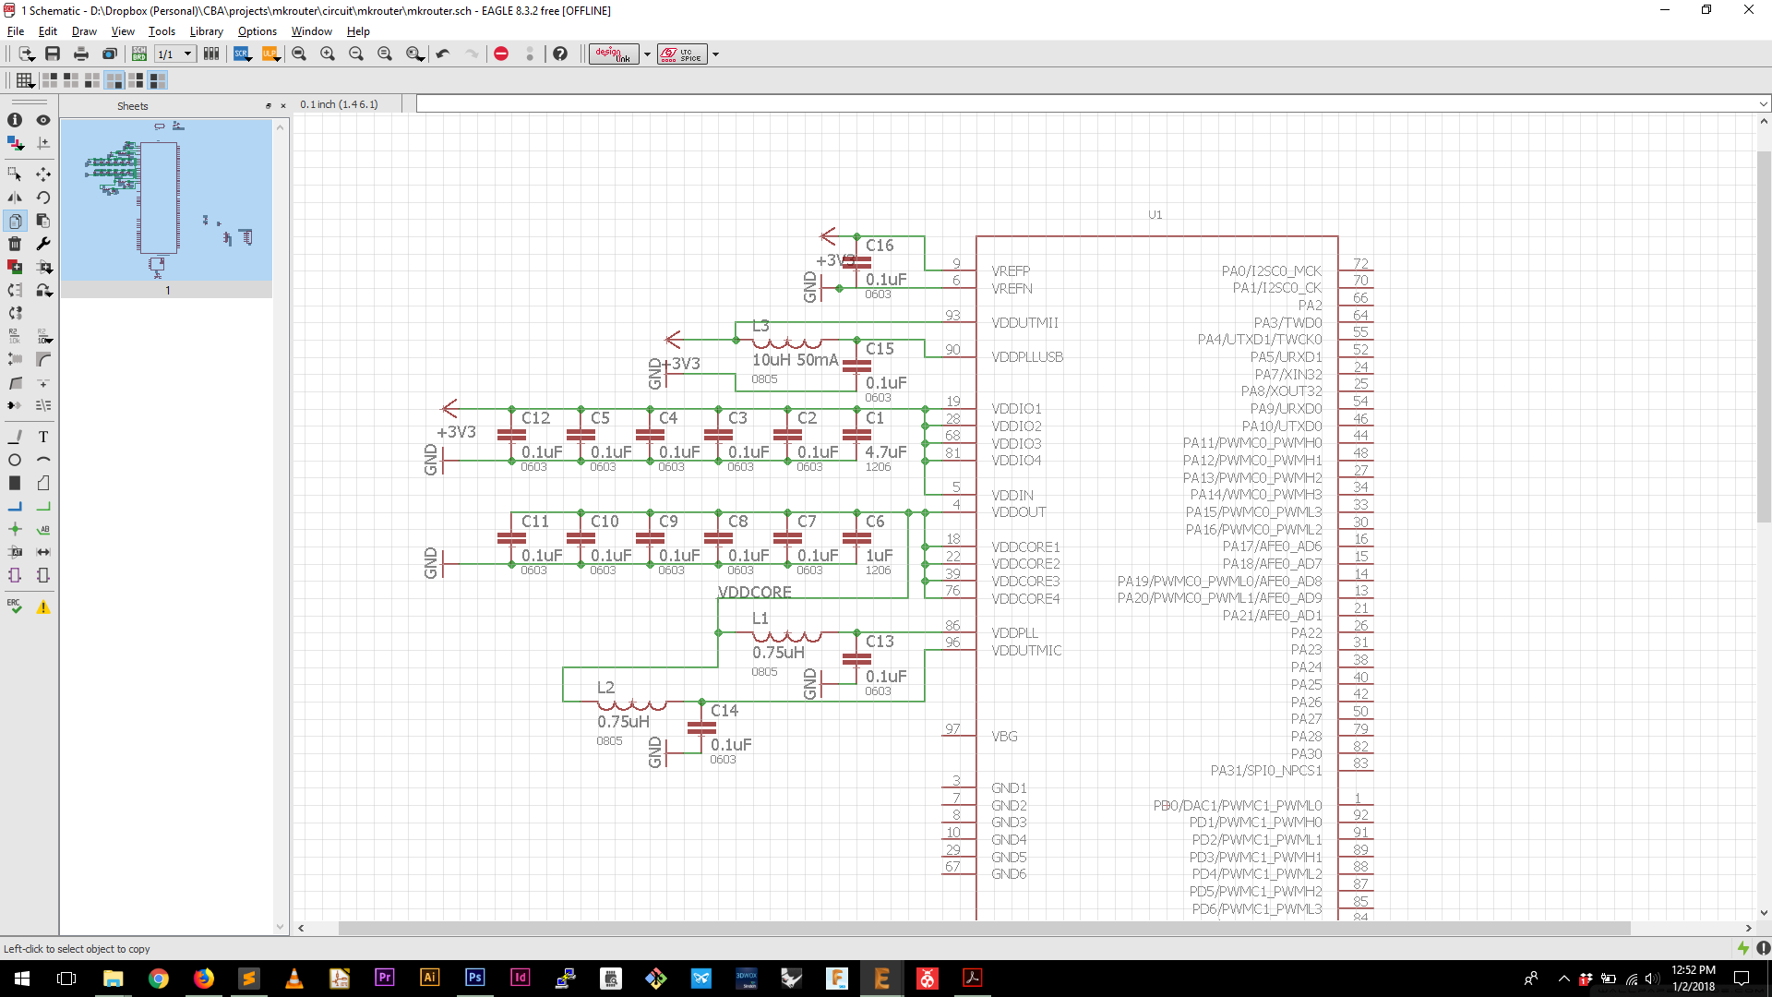The image size is (1772, 997).
Task: Select the Circle drawing tool
Action: pos(15,460)
